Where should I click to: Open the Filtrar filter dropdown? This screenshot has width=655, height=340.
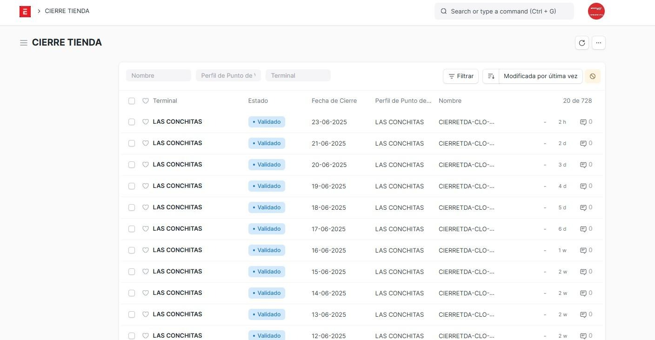pyautogui.click(x=461, y=76)
